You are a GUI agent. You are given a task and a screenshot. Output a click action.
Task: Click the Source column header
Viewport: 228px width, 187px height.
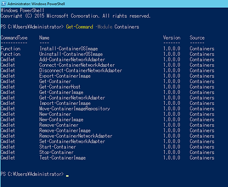point(197,38)
